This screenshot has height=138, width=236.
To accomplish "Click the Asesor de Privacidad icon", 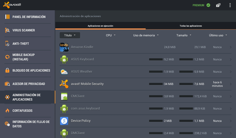I will pyautogui.click(x=7, y=84).
